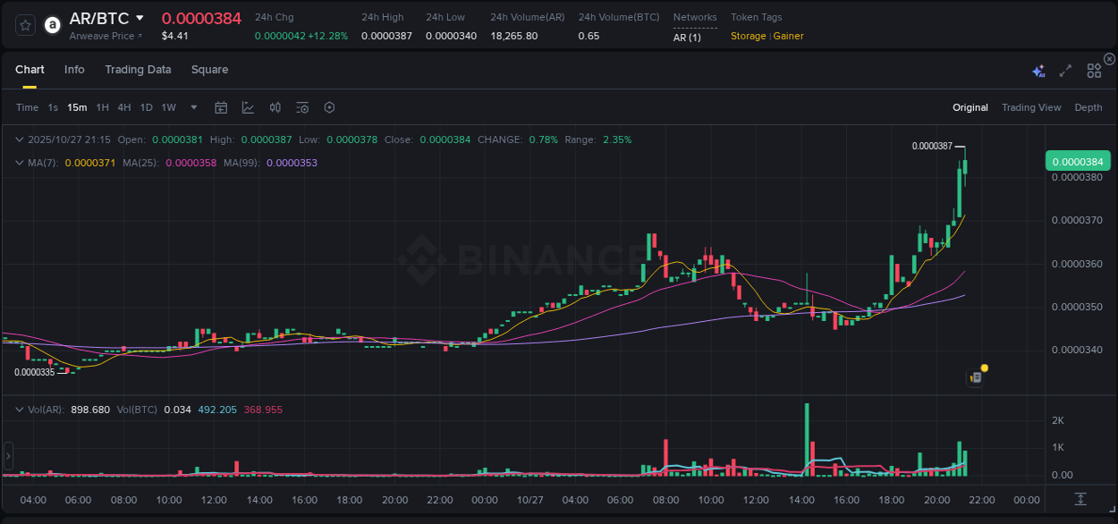Open the extra timeframe dropdown arrow
Viewport: 1118px width, 524px height.
(192, 107)
